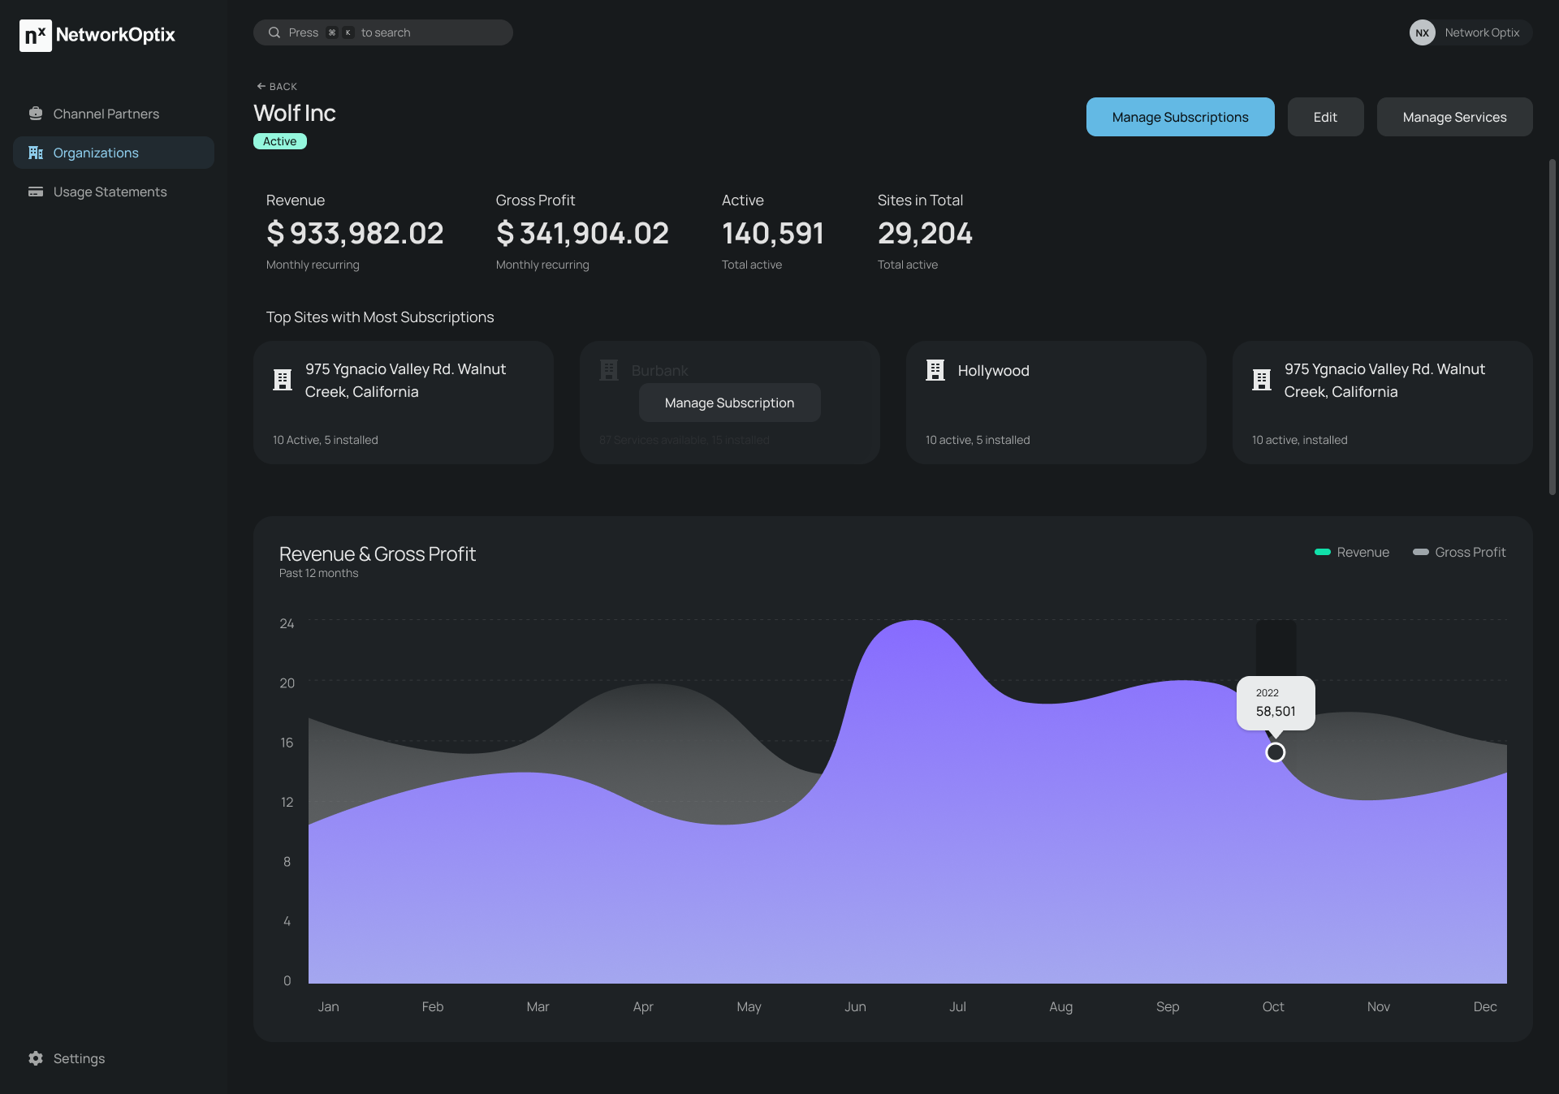Viewport: 1559px width, 1094px height.
Task: Click the search magnifier icon
Action: point(274,32)
